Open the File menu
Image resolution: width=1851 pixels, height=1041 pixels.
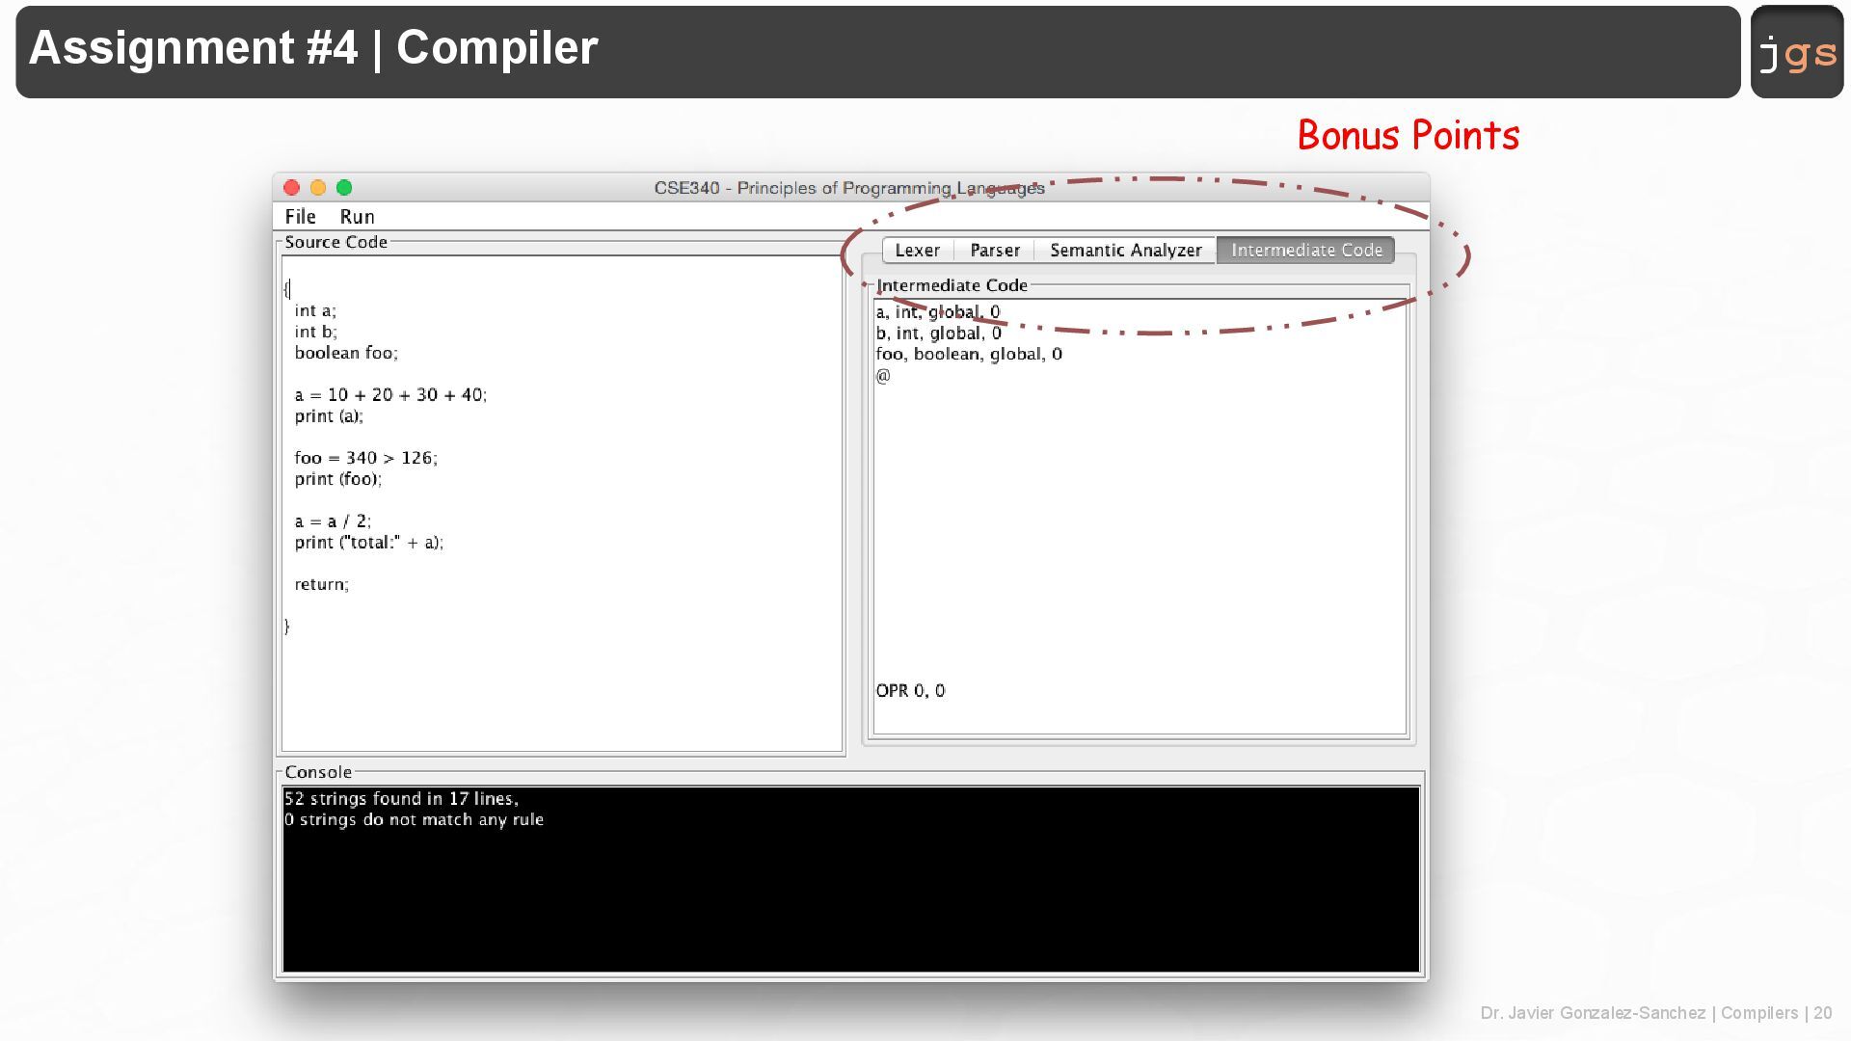point(300,217)
